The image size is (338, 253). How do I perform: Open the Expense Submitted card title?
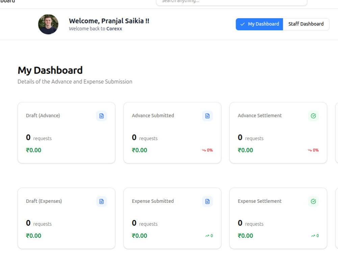[x=153, y=201]
